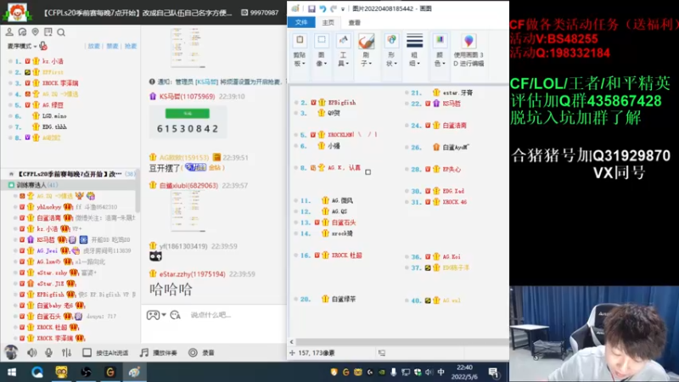Open the blue Q browser icon in taskbar
Viewport: 679px width, 382px height.
tap(36, 372)
